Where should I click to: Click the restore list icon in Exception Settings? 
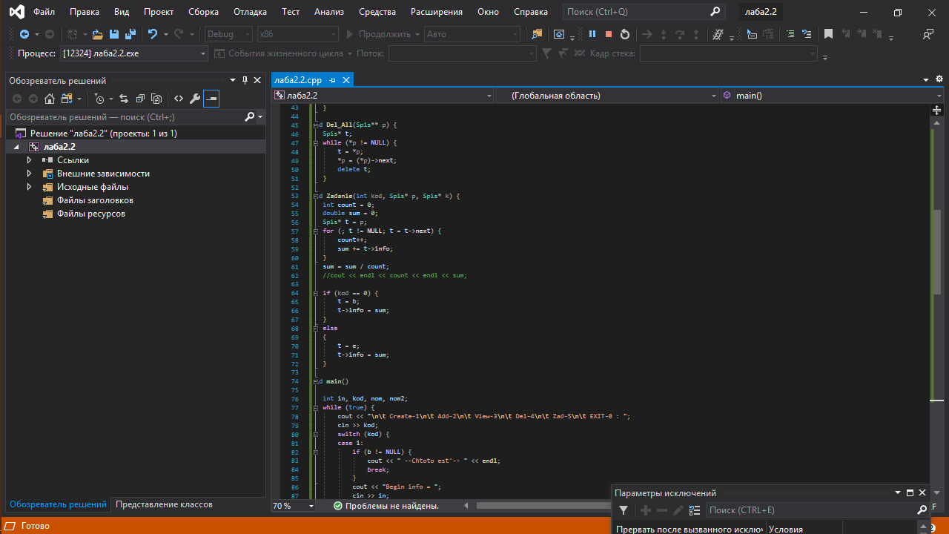tap(695, 510)
